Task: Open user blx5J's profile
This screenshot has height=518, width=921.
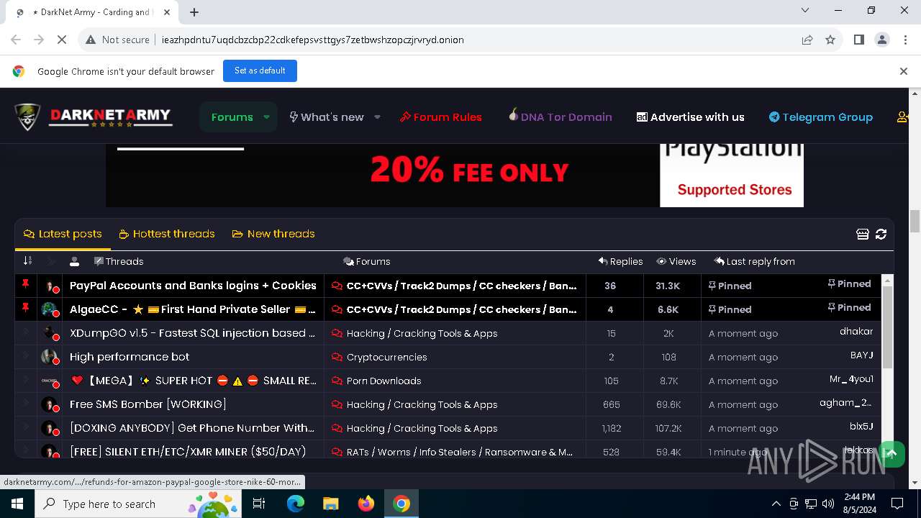Action: tap(861, 427)
